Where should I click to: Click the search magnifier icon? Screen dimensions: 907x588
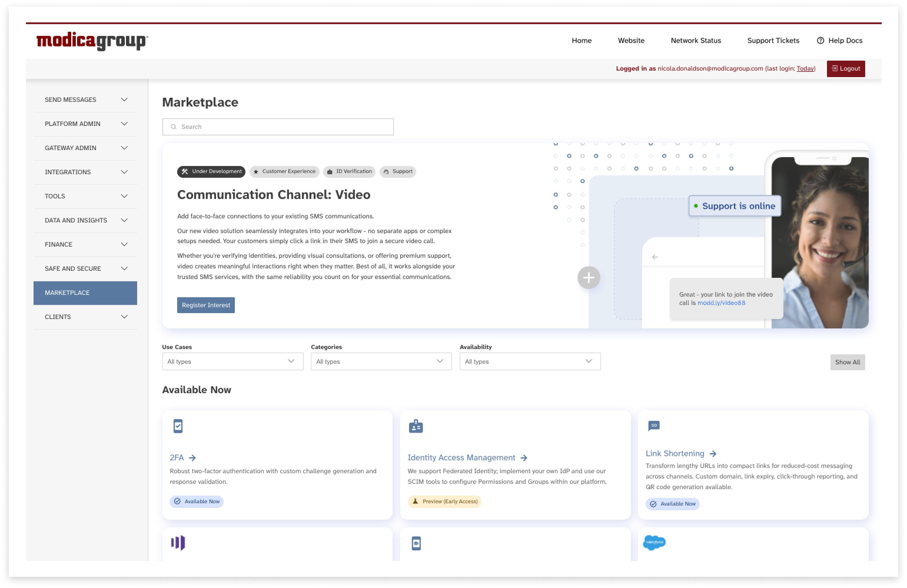pos(174,127)
